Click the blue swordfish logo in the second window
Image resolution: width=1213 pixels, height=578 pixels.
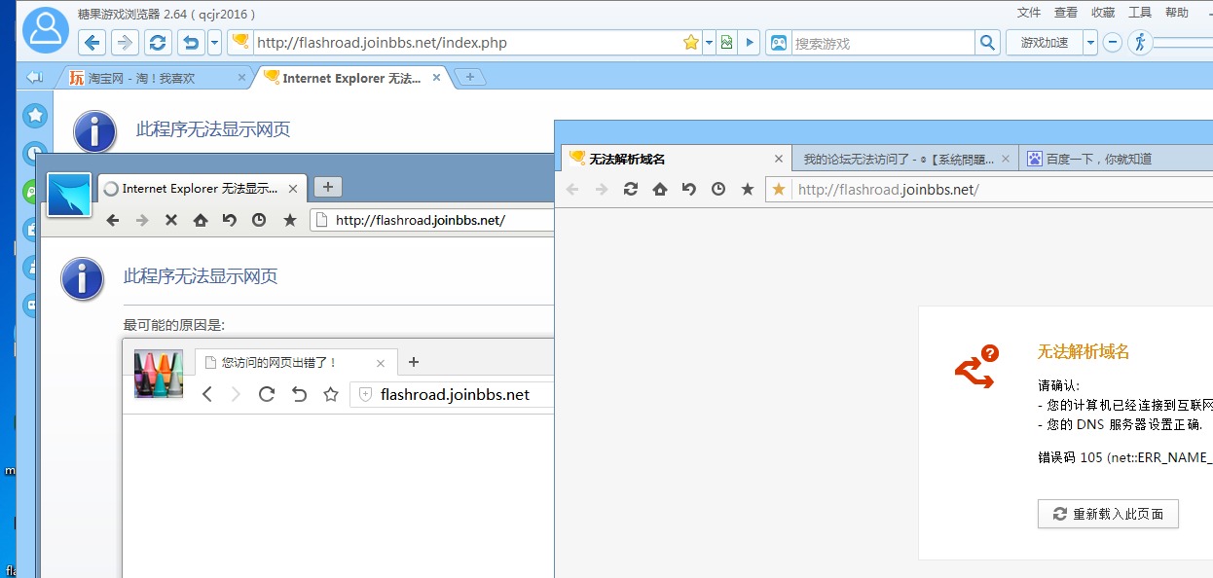[69, 195]
